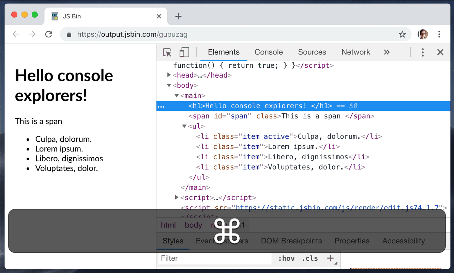Click the Styles Filter input field
Image resolution: width=454 pixels, height=273 pixels.
coord(215,258)
